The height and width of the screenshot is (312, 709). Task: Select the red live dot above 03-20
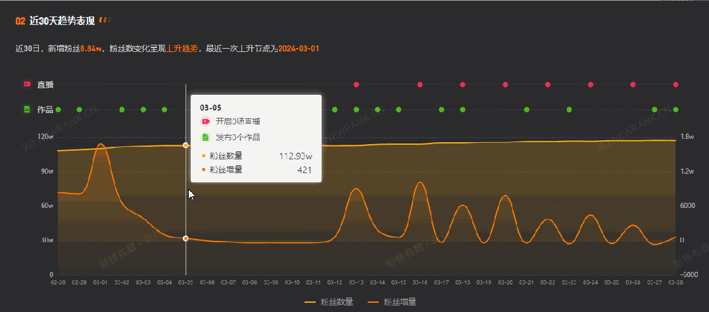pyautogui.click(x=506, y=84)
